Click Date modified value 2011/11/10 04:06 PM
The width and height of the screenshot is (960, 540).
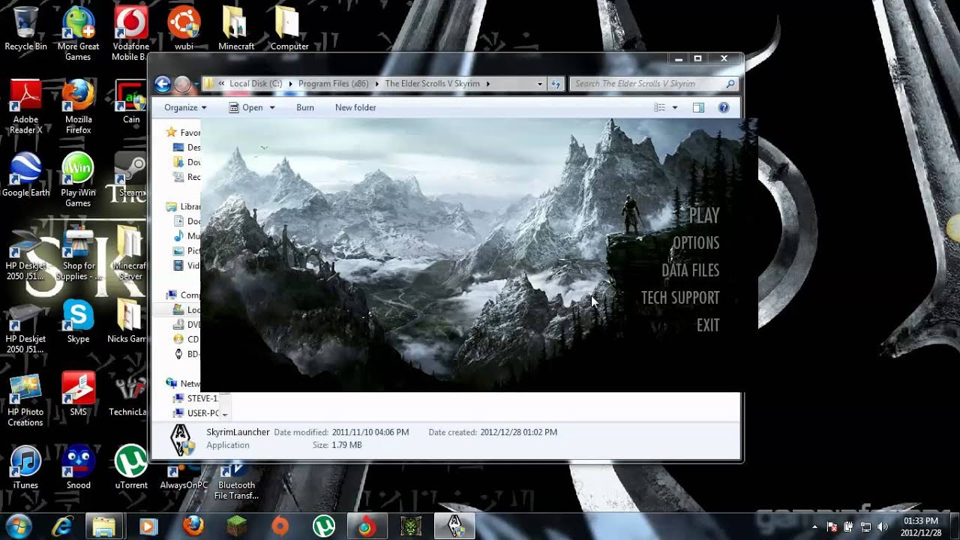click(x=370, y=433)
